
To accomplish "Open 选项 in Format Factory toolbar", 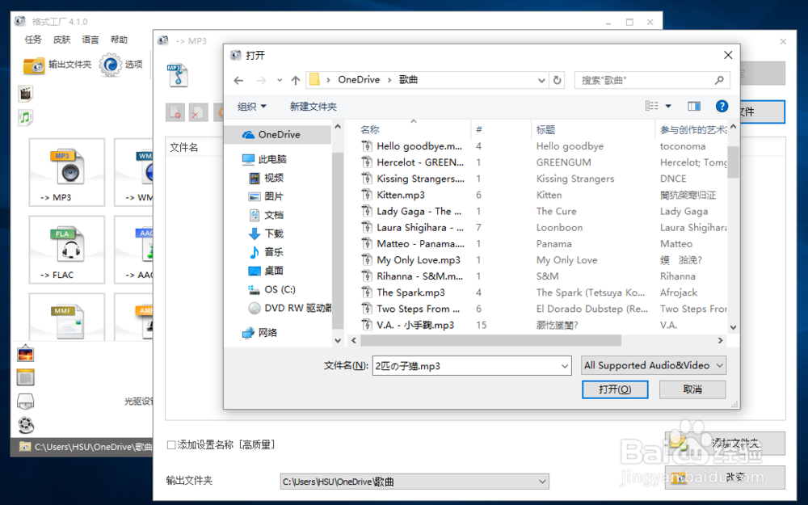I will pyautogui.click(x=121, y=65).
